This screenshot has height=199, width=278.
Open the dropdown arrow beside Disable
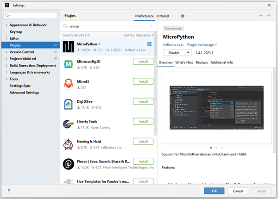click(188, 53)
